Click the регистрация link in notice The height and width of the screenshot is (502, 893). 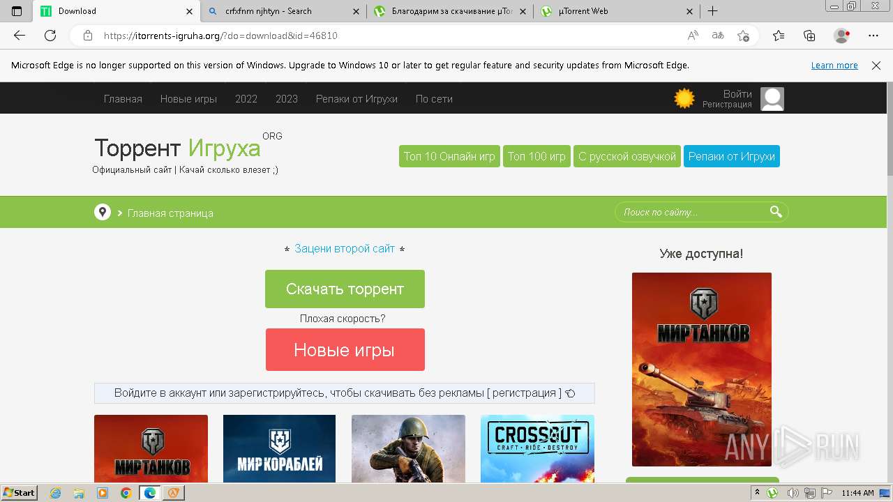524,393
